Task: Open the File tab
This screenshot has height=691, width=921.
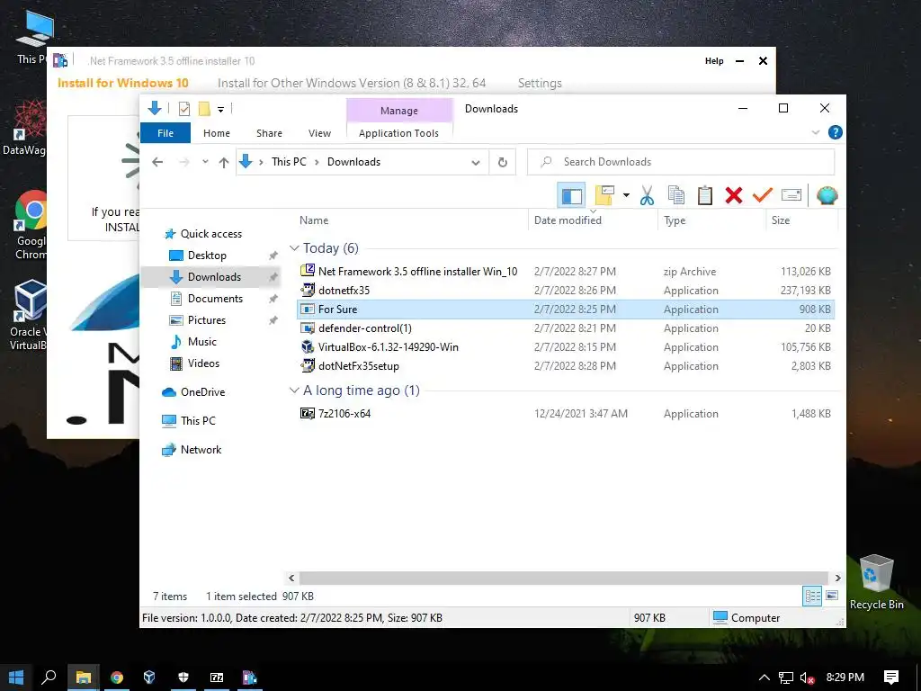Action: (165, 133)
